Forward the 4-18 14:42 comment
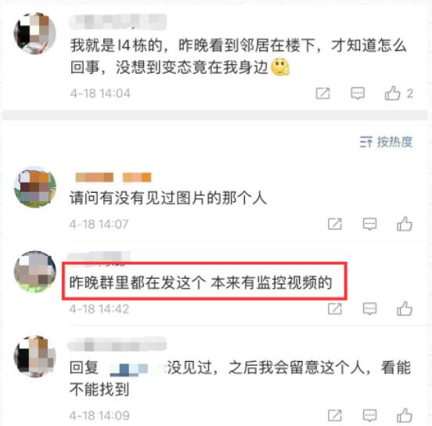The image size is (432, 426). [x=335, y=309]
